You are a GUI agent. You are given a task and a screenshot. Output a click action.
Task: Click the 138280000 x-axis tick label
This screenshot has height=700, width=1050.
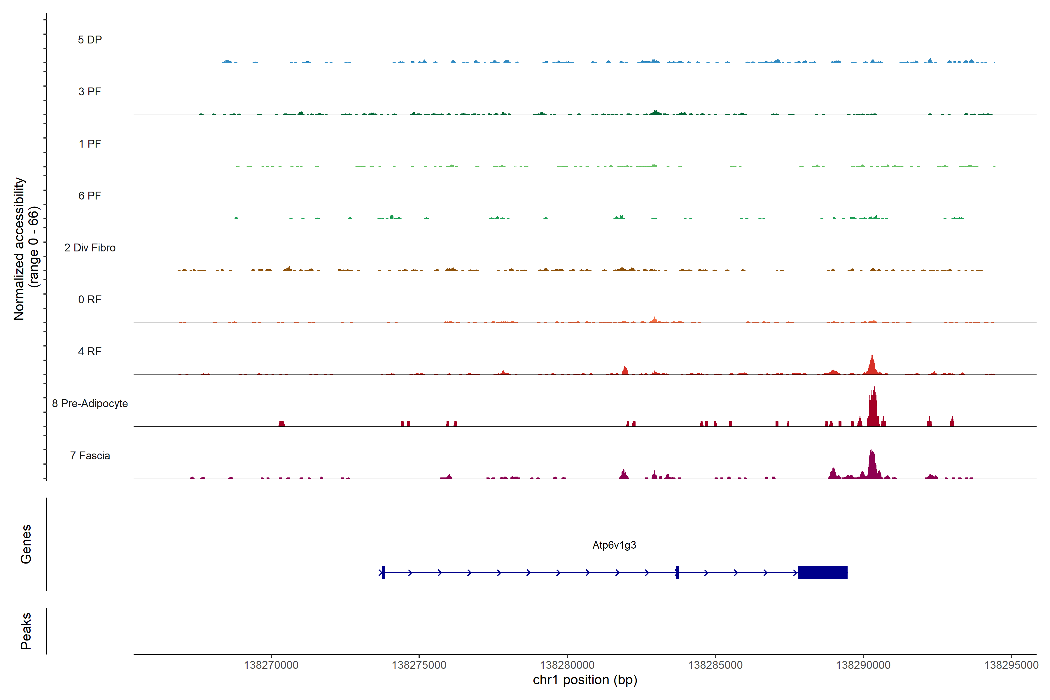coord(567,665)
